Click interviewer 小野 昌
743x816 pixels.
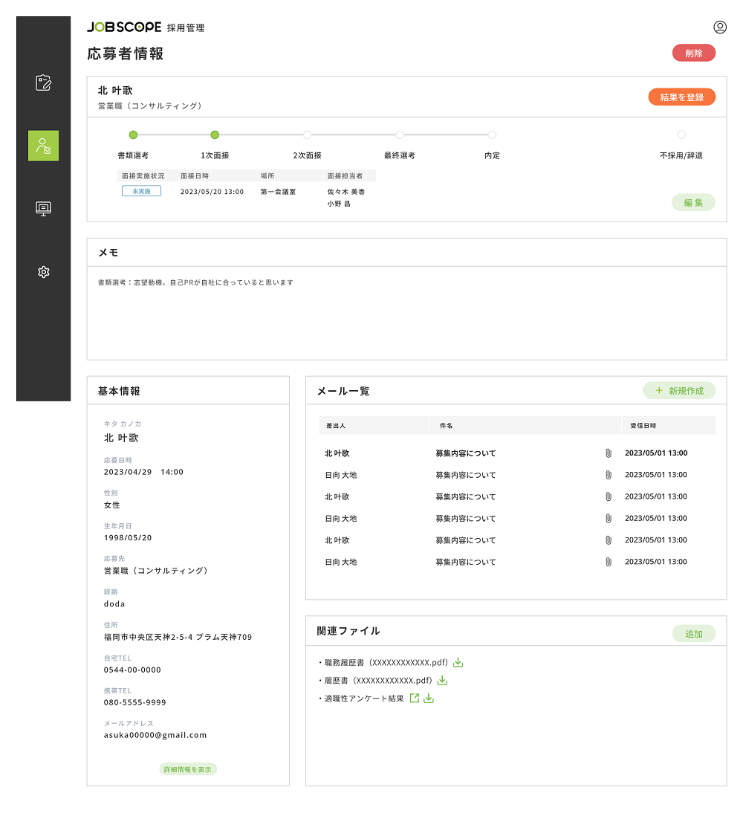[x=339, y=204]
